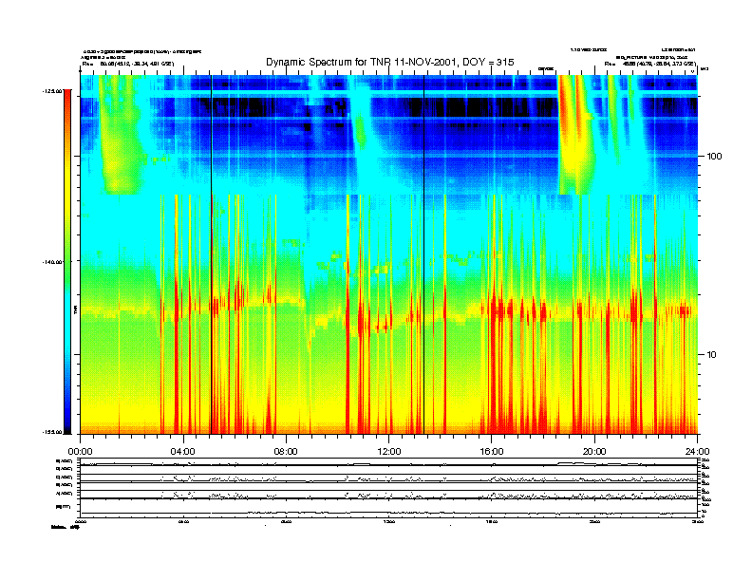The height and width of the screenshot is (581, 752).
Task: Click the 10 frequency axis label
Action: tap(712, 355)
